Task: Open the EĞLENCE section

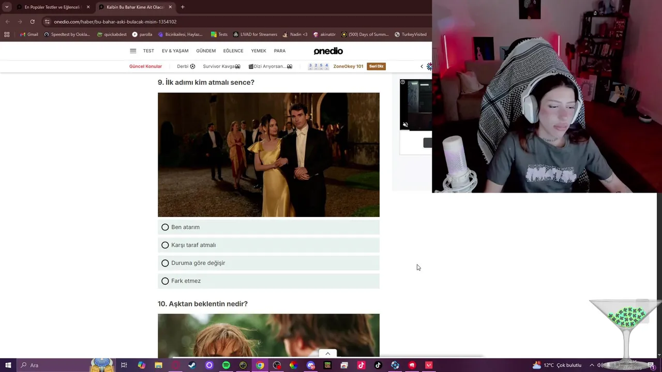Action: coord(233,51)
